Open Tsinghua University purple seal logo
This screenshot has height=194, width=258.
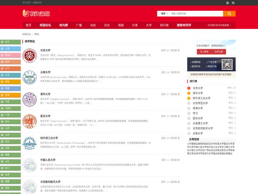30,99
